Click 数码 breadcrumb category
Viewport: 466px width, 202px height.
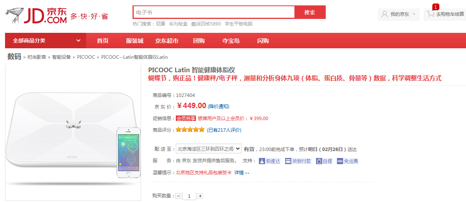tap(14, 56)
